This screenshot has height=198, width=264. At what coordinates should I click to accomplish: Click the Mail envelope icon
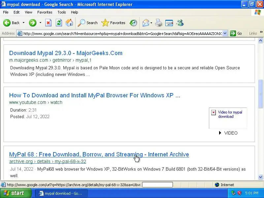(x=146, y=23)
